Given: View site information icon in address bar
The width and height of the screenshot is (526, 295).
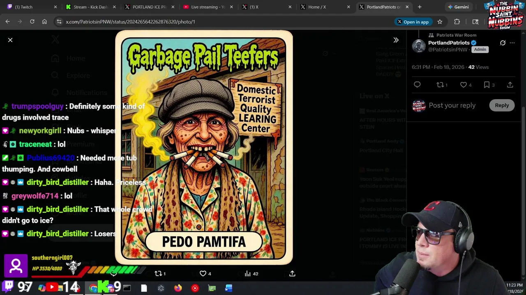Looking at the screenshot, I should pos(59,22).
